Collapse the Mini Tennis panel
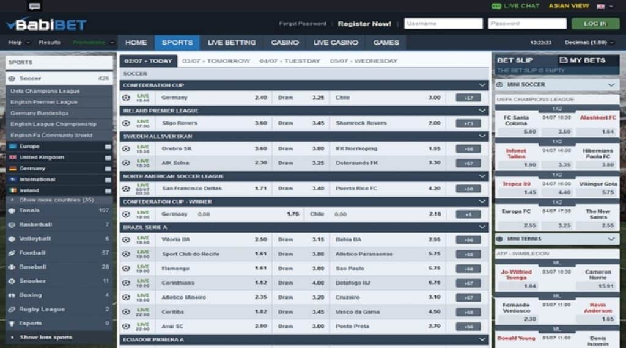This screenshot has width=626, height=348. pos(611,239)
